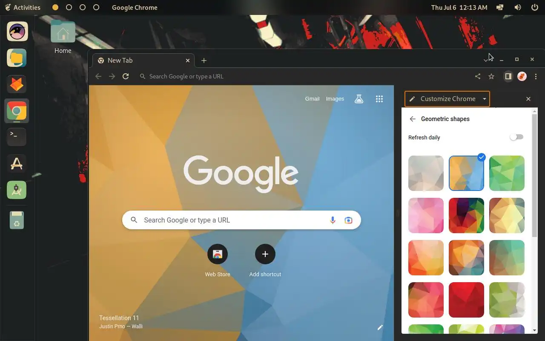
Task: Choose the pink geometric theme thumbnail
Action: (426, 215)
